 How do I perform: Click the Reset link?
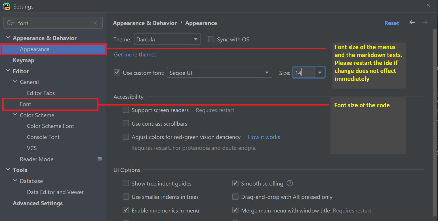[x=391, y=23]
